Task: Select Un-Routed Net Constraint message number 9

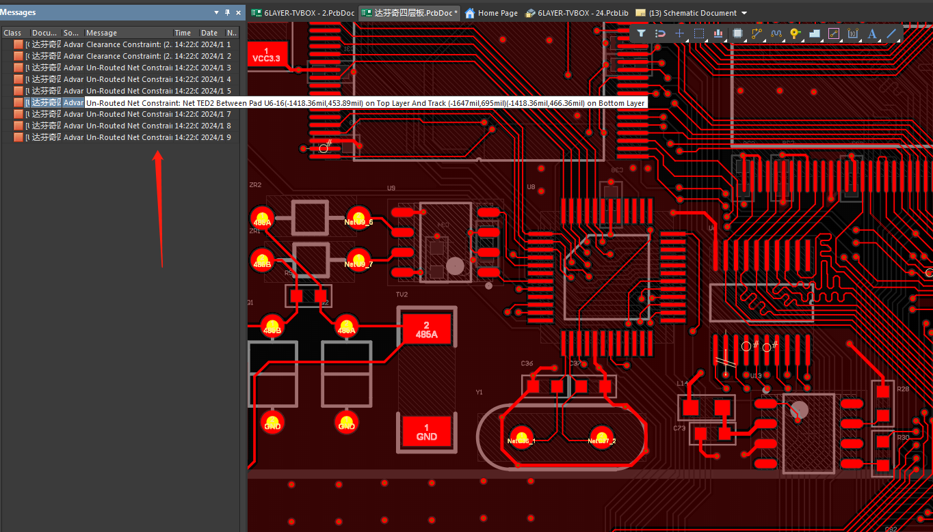Action: (120, 137)
